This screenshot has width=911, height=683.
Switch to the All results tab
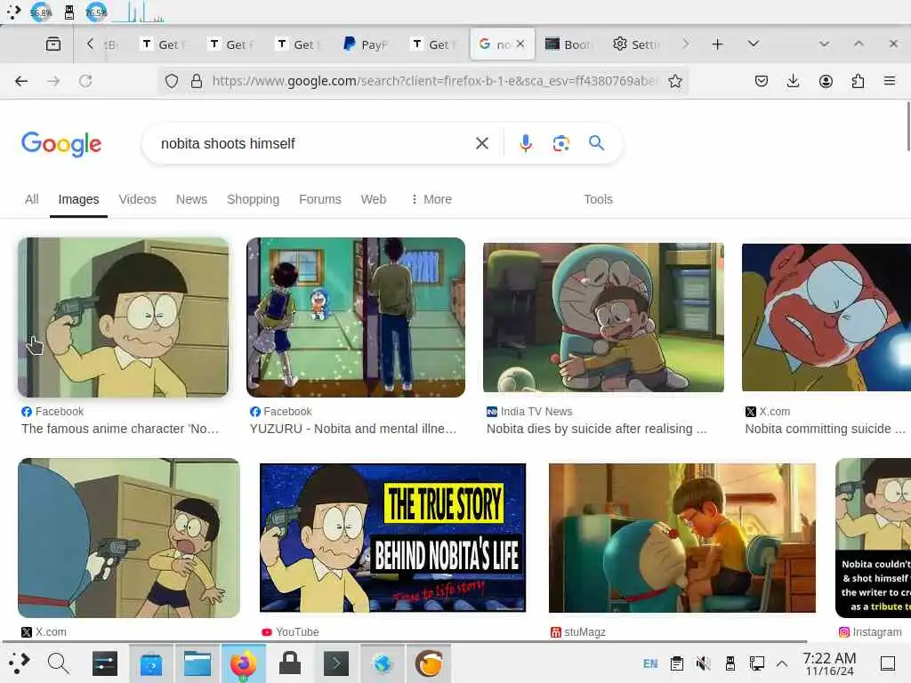(x=32, y=199)
